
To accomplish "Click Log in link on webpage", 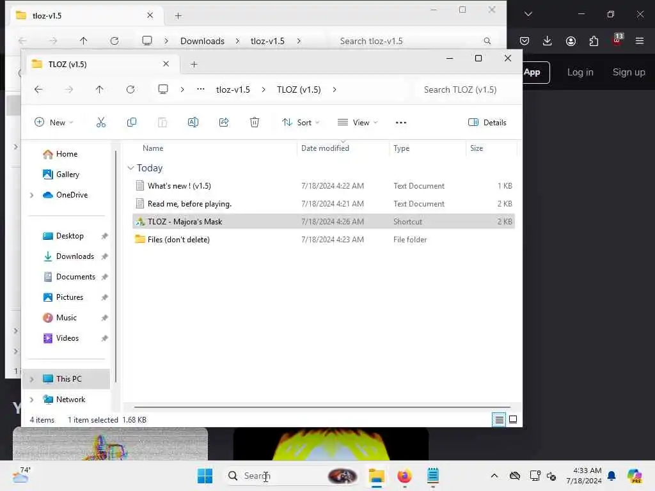I will [x=580, y=72].
